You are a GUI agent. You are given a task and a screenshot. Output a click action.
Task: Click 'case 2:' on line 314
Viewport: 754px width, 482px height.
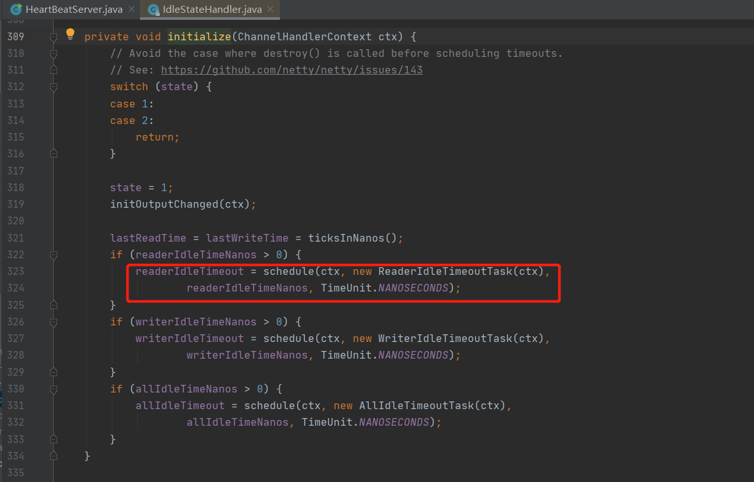click(x=132, y=120)
